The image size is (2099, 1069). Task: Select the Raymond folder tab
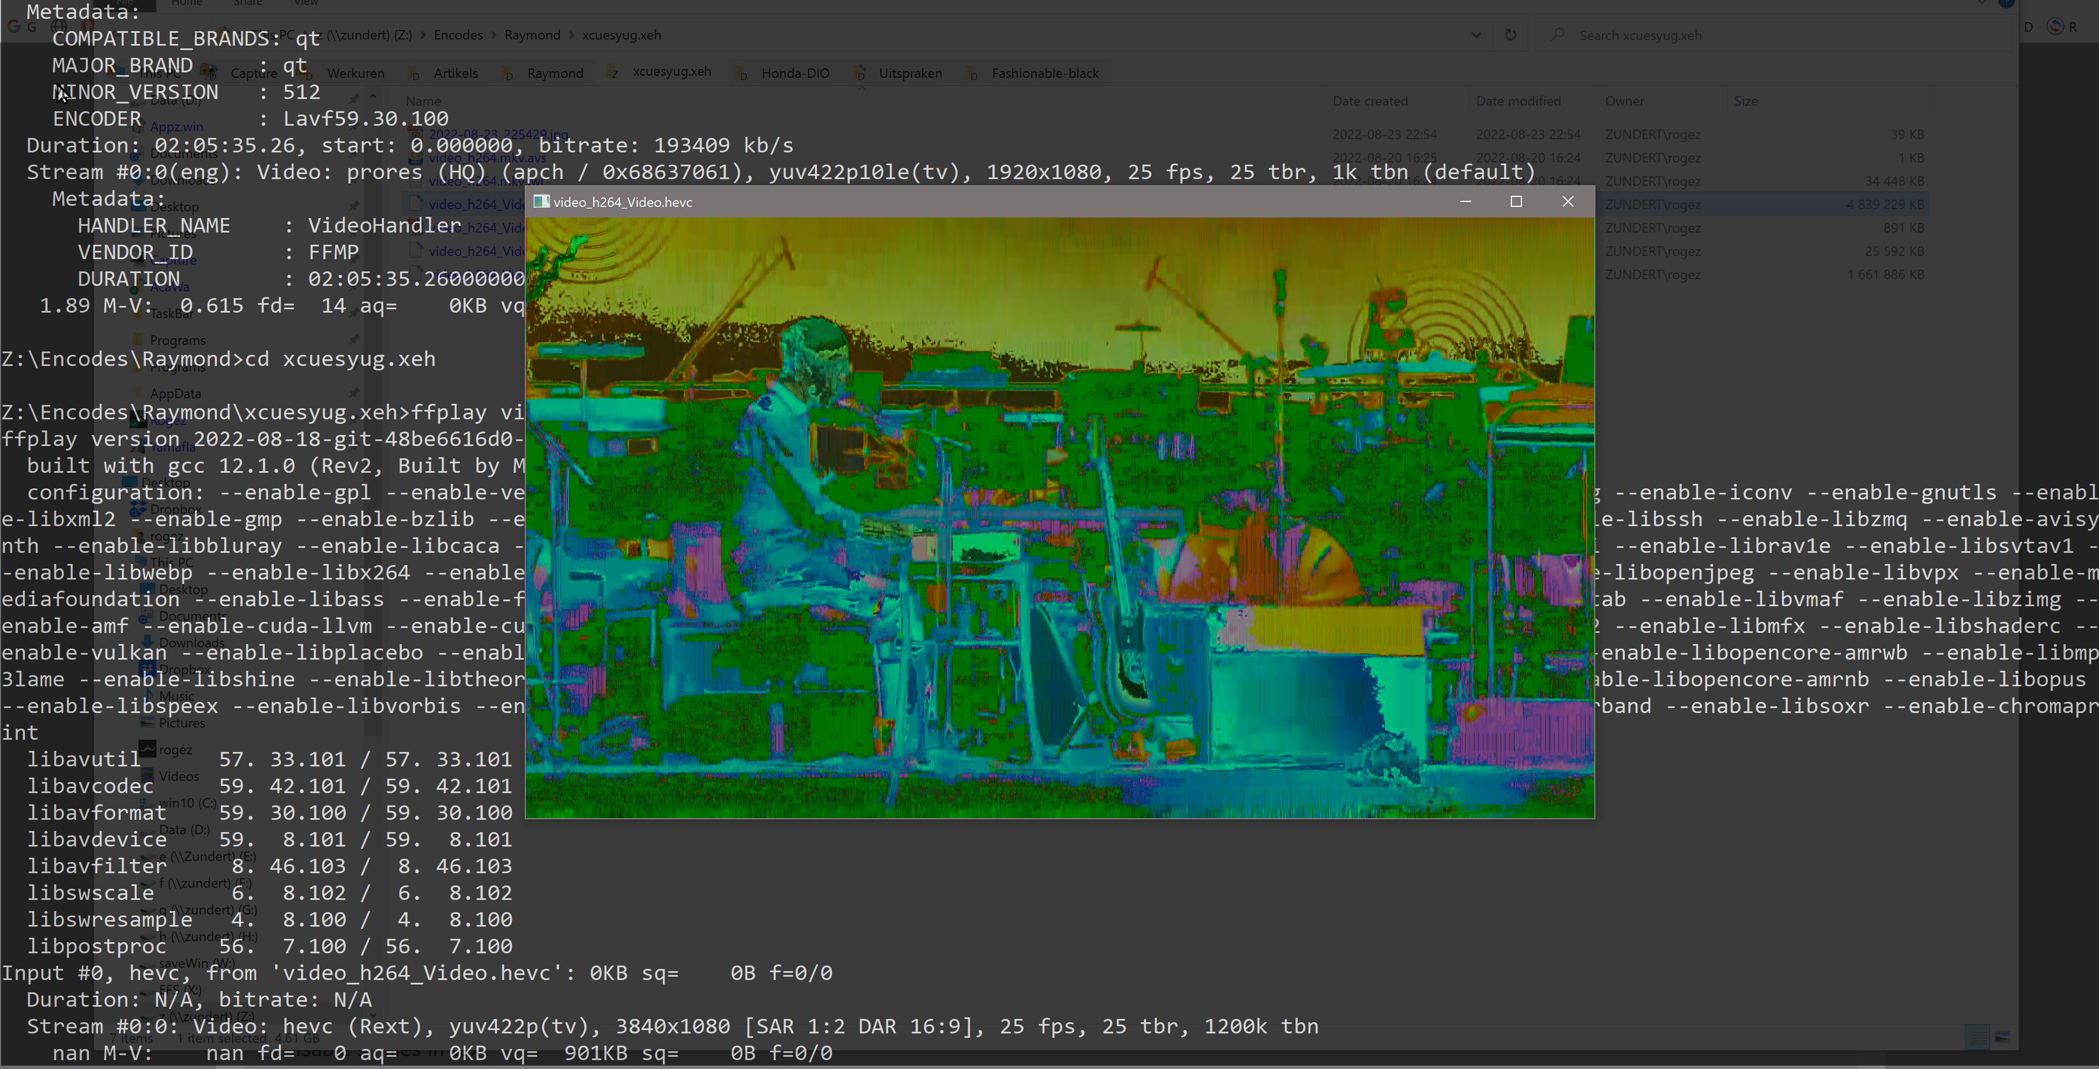click(x=554, y=73)
